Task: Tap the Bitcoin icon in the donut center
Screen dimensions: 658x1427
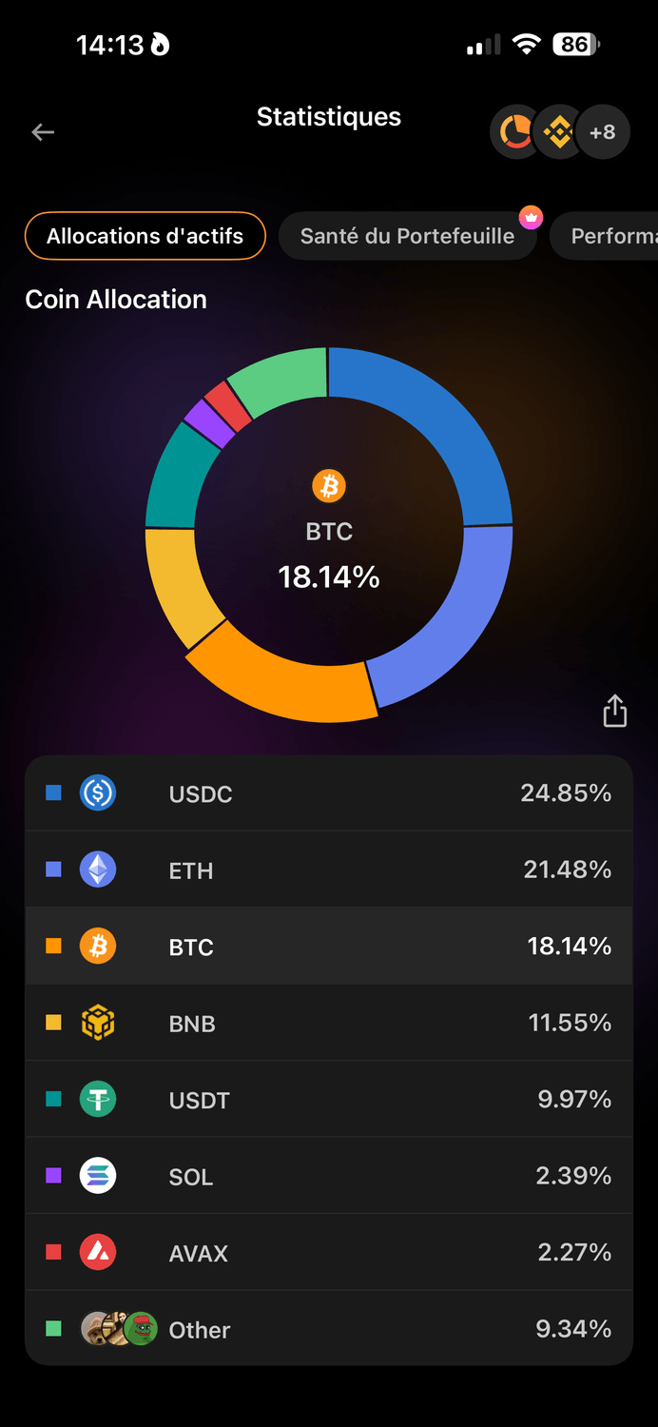Action: (329, 486)
